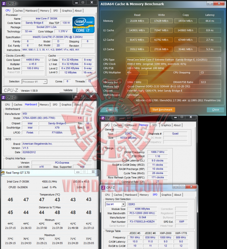The image size is (227, 249).
Task: Click motherboard Model X79A-GD65 (8D) (MS-7760)
Action: pos(44,118)
